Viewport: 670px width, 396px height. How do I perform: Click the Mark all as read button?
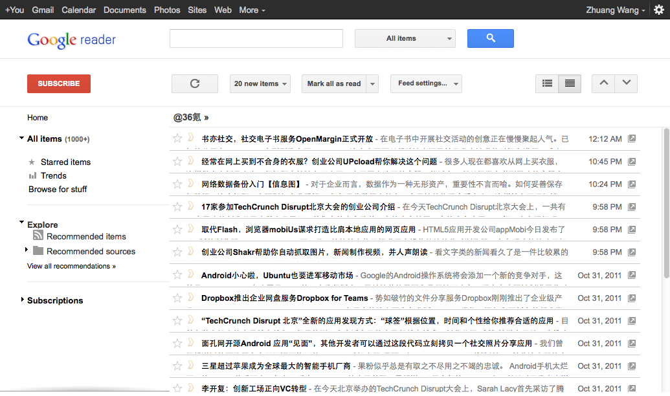click(334, 83)
